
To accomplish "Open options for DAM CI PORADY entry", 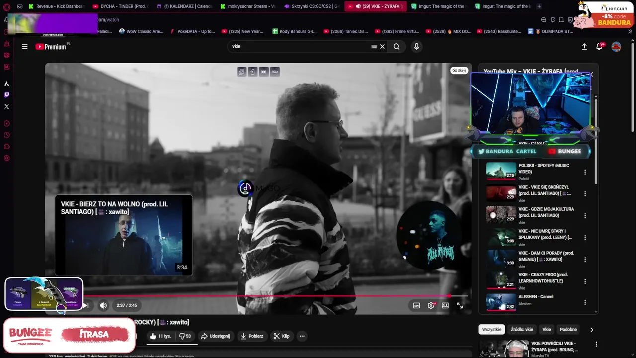I will tap(585, 260).
